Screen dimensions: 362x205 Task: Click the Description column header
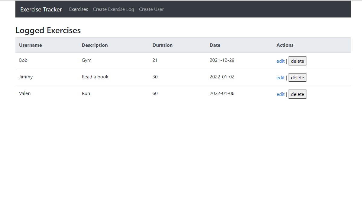[95, 45]
